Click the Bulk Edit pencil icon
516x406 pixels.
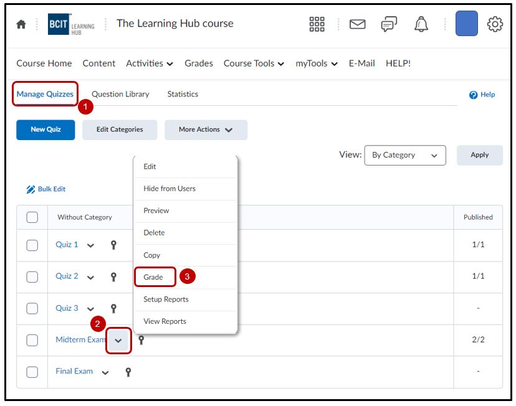click(x=31, y=189)
